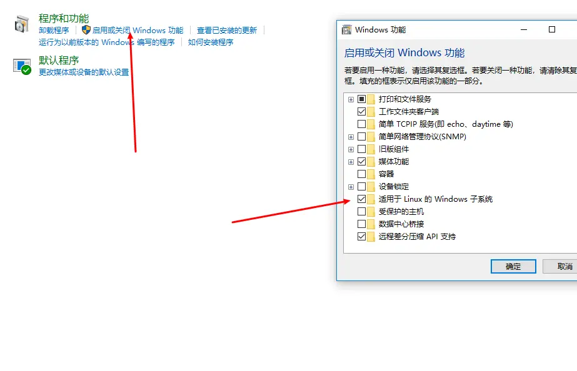Click the 简单网络管理协议(SNMP) folder icon
The width and height of the screenshot is (577, 371).
click(x=371, y=137)
